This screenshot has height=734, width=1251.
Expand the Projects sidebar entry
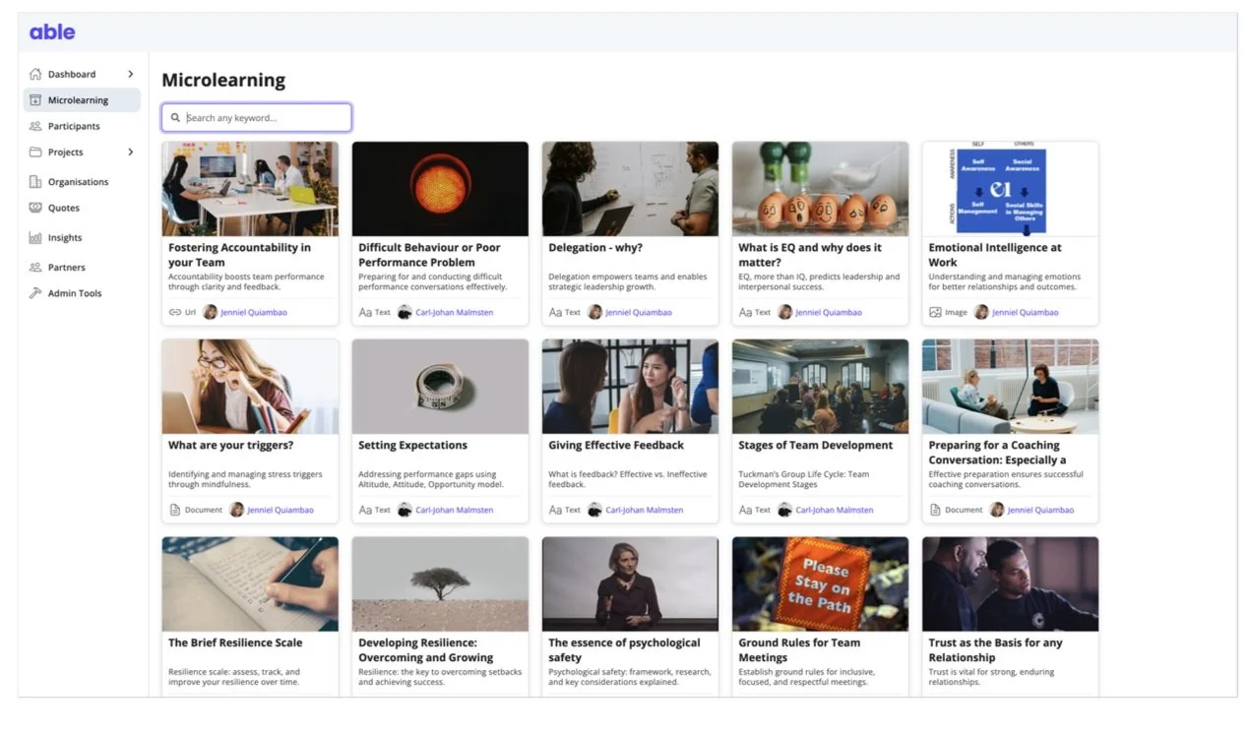(x=129, y=153)
